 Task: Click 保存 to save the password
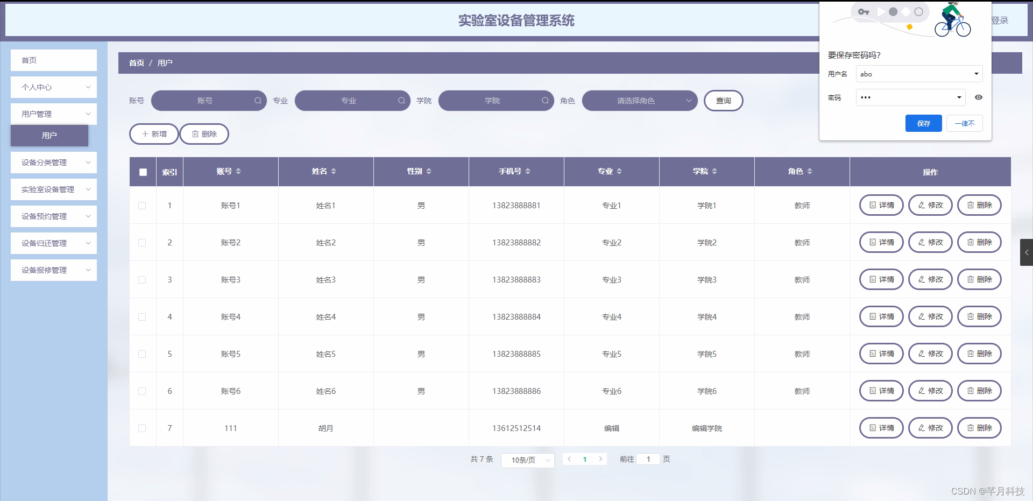pos(923,123)
